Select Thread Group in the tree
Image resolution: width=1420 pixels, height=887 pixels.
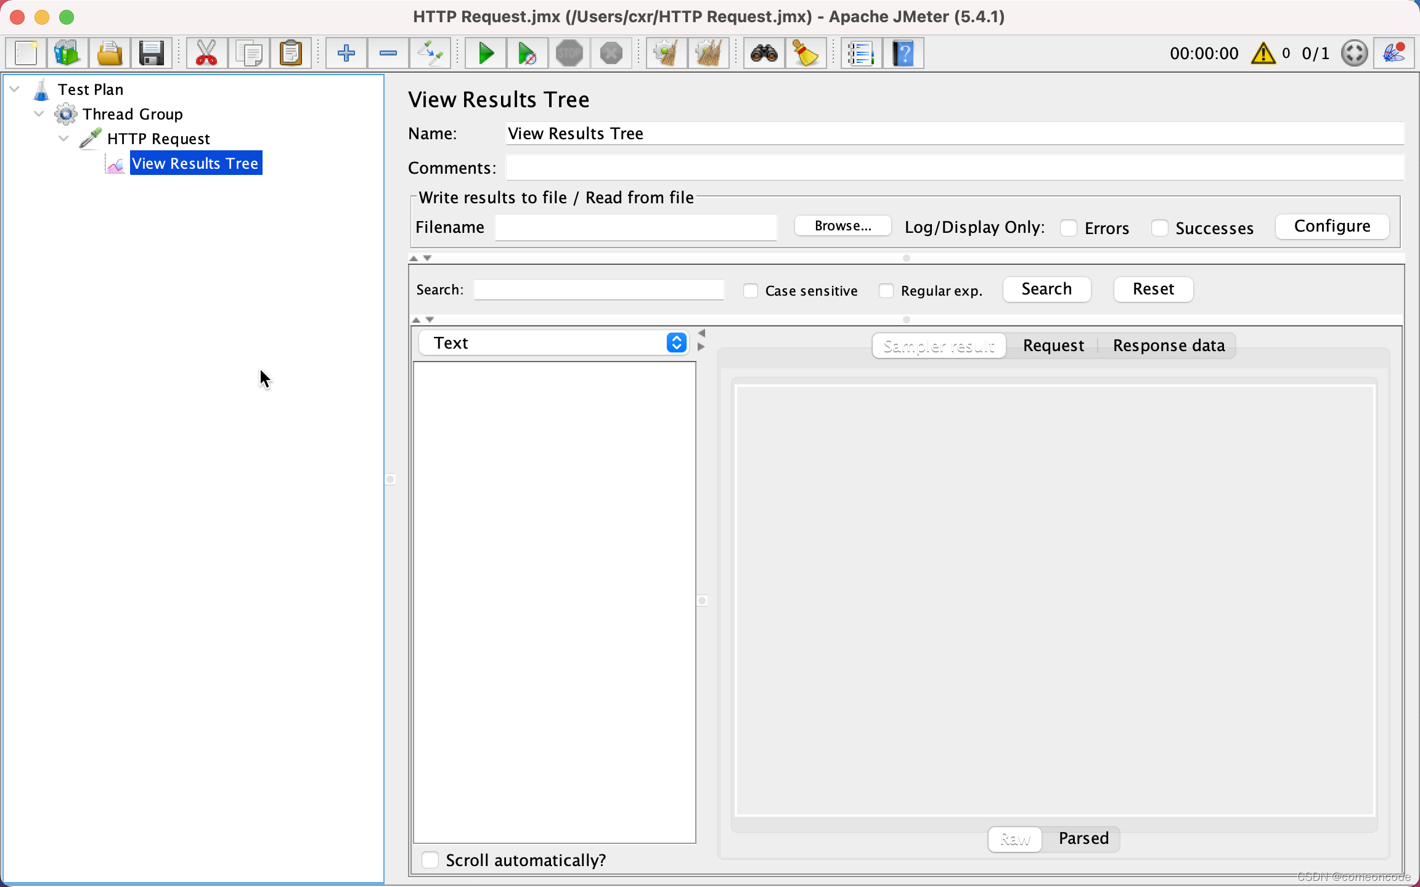click(133, 114)
